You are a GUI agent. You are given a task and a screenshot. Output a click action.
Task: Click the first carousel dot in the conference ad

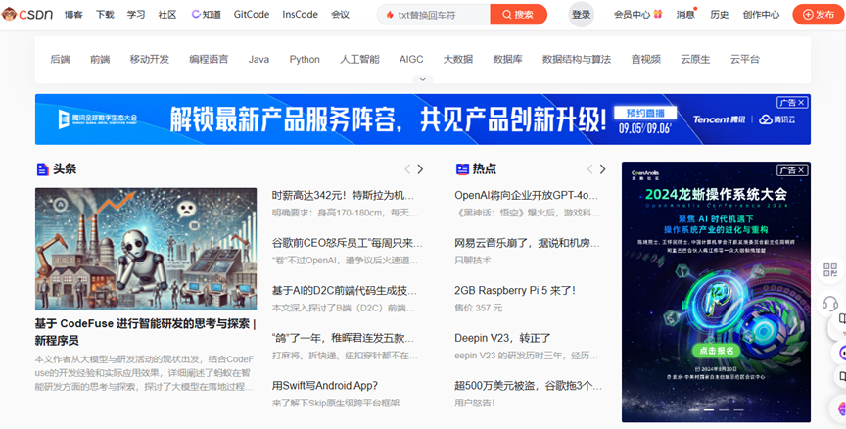tap(694, 410)
